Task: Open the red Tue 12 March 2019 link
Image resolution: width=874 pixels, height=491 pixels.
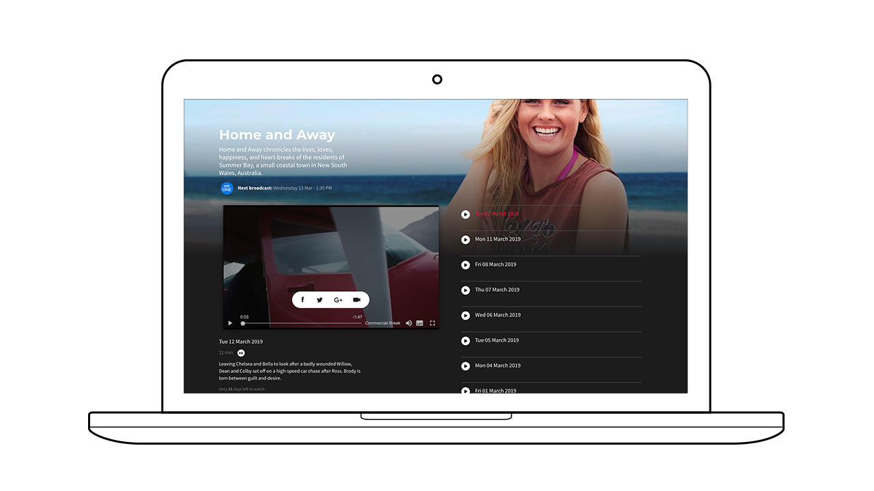Action: pyautogui.click(x=497, y=214)
